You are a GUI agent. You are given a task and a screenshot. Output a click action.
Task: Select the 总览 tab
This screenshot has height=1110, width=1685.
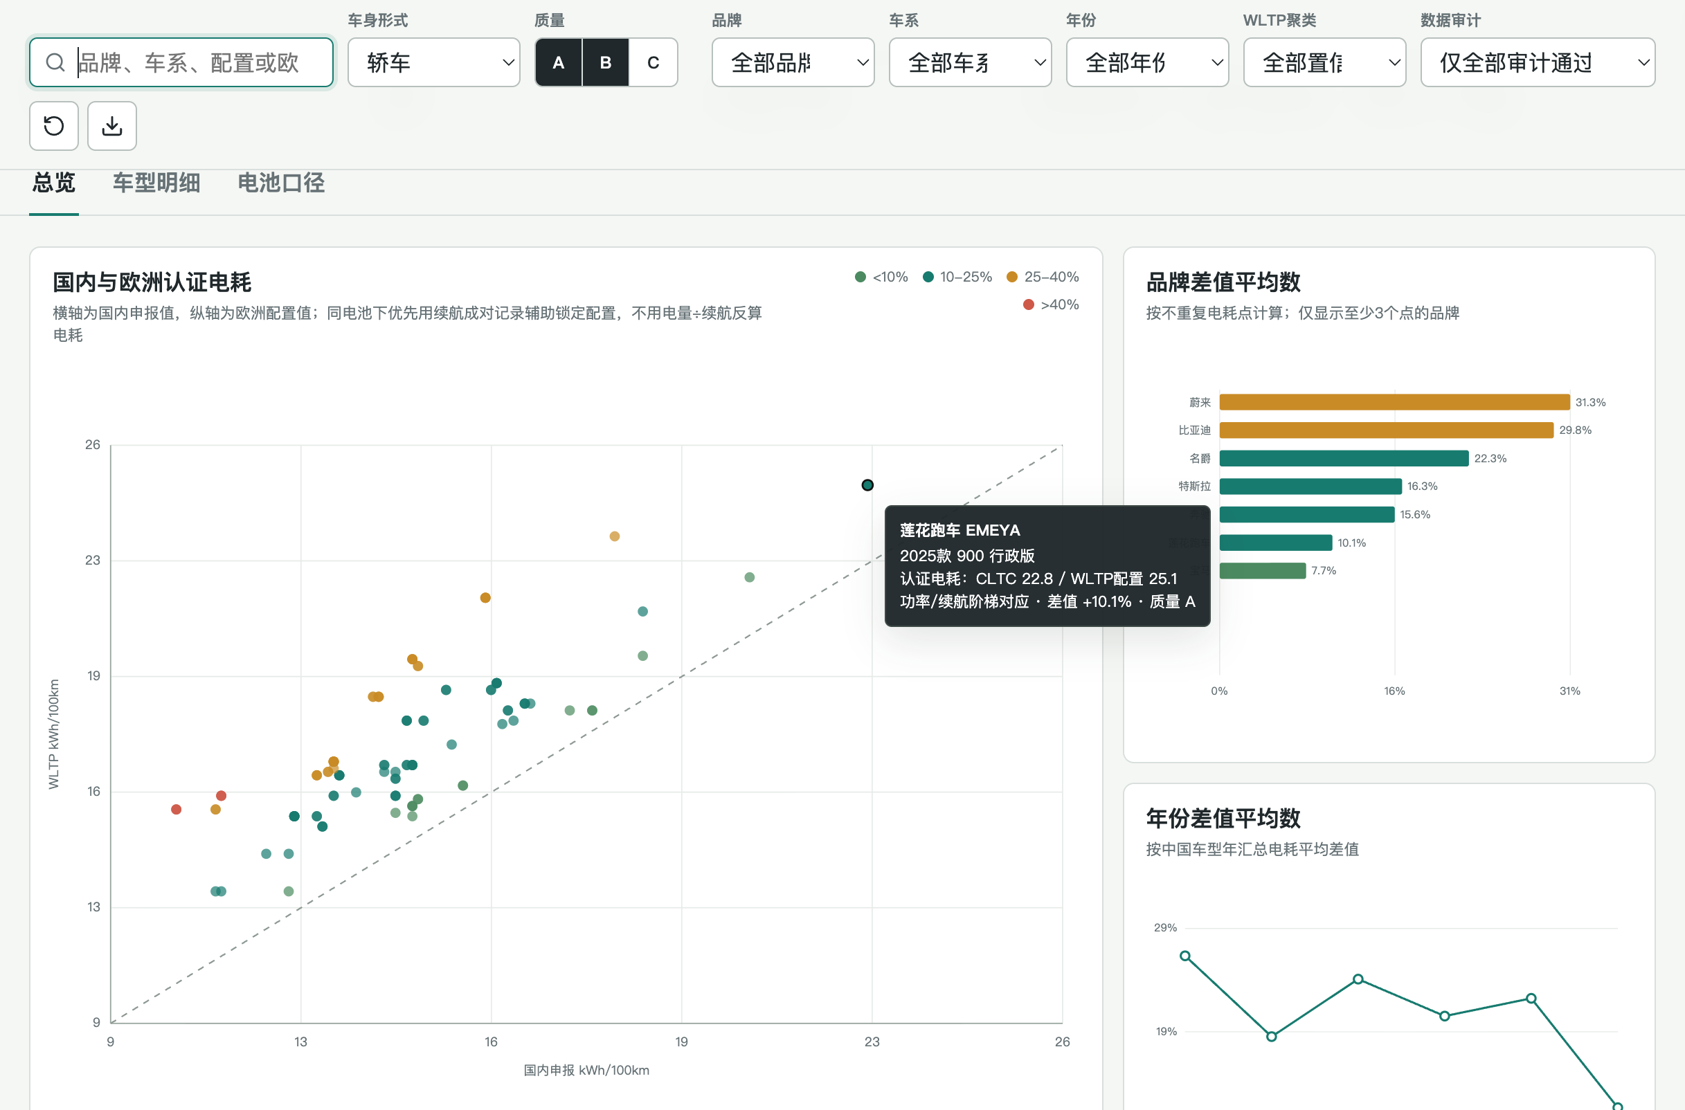click(54, 183)
